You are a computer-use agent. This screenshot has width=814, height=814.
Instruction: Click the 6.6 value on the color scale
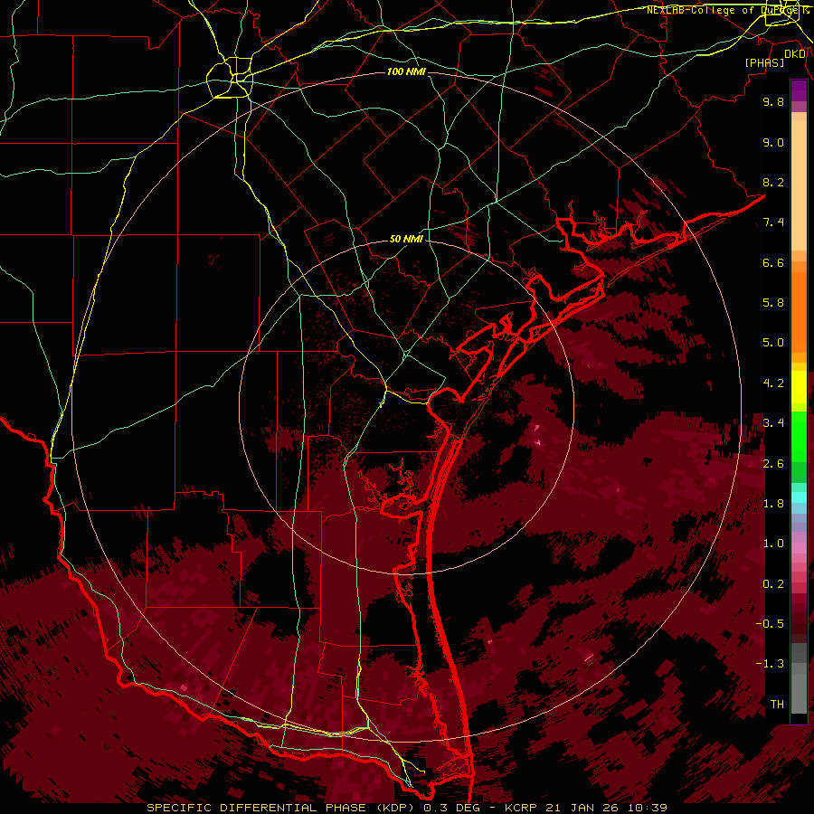(773, 262)
